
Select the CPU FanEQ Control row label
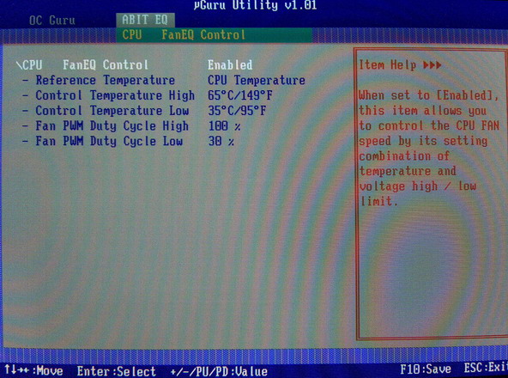82,65
